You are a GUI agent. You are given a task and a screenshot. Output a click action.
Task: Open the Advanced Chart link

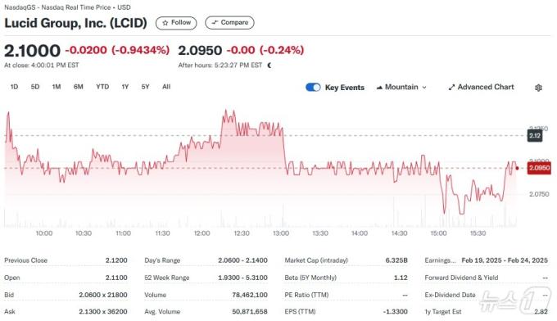(481, 88)
